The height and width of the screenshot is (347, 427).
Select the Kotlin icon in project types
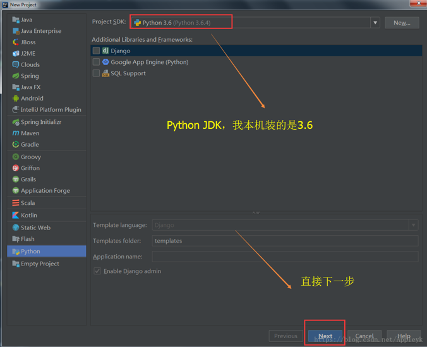15,215
